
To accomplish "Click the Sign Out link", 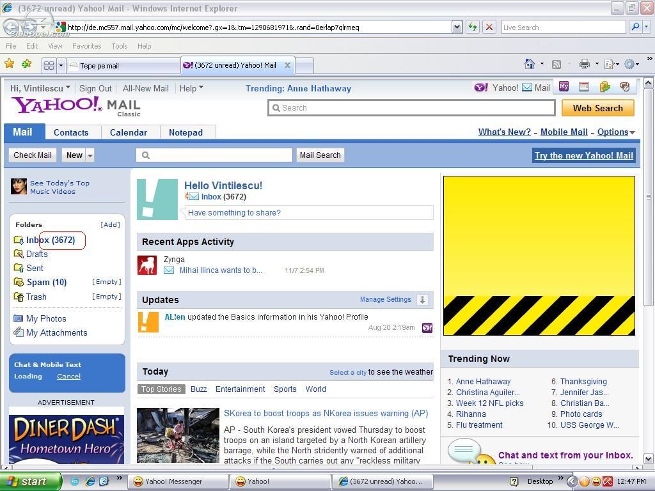I will pyautogui.click(x=95, y=88).
